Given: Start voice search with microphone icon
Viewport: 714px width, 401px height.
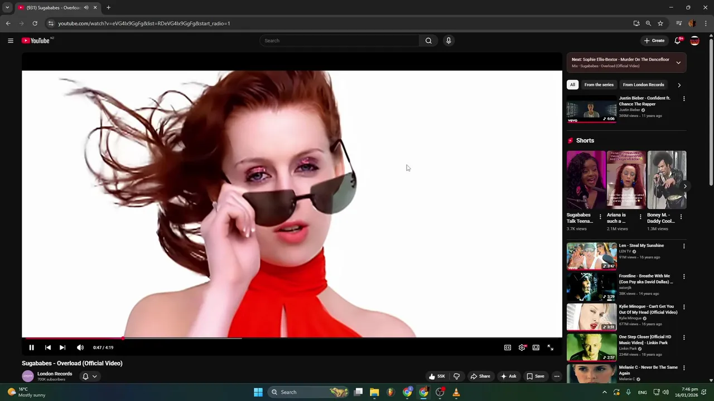Looking at the screenshot, I should 448,41.
